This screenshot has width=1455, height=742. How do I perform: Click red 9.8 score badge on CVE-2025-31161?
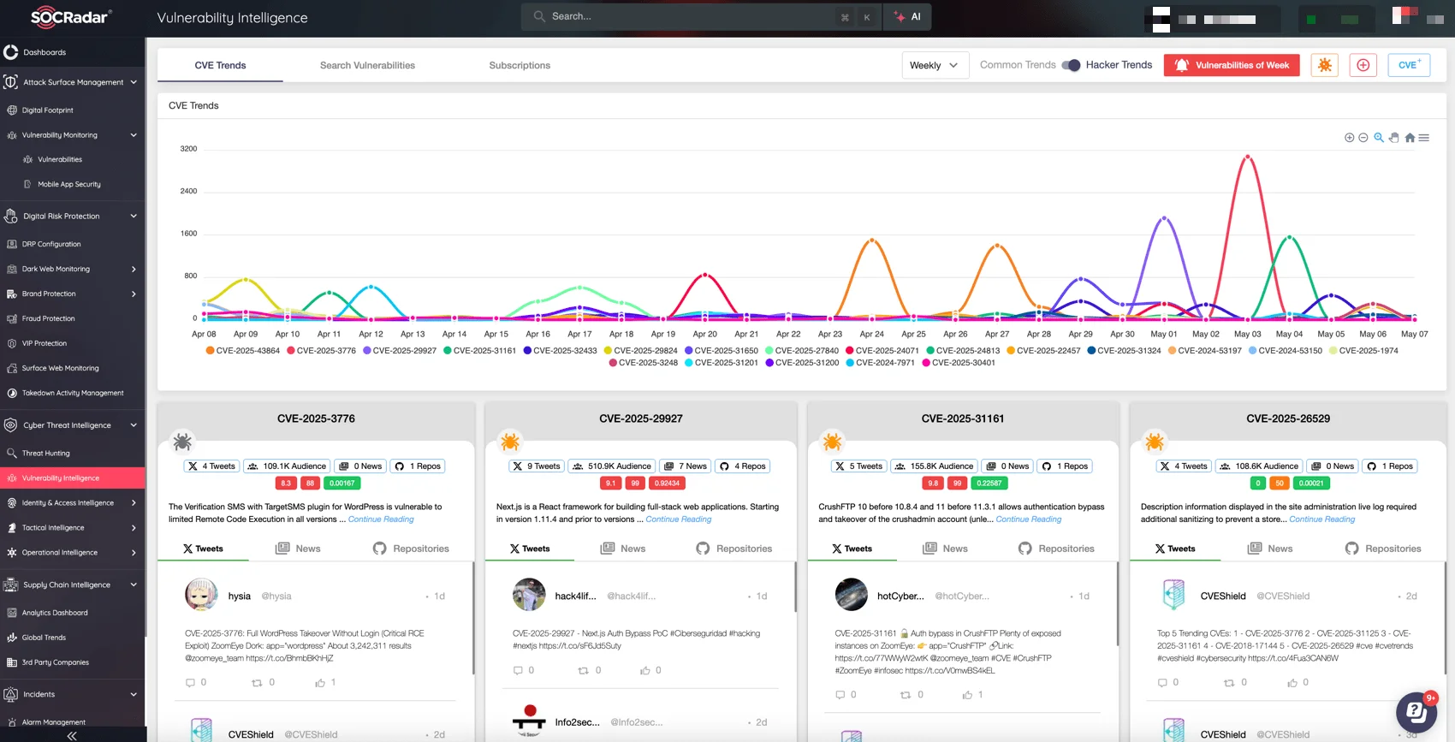click(x=933, y=484)
